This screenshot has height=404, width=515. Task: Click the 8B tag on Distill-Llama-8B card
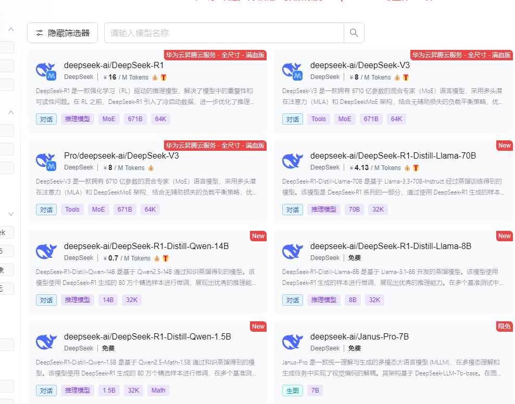(x=353, y=300)
